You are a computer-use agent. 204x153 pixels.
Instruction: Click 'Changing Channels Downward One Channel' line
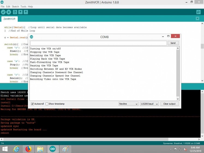click(x=56, y=72)
